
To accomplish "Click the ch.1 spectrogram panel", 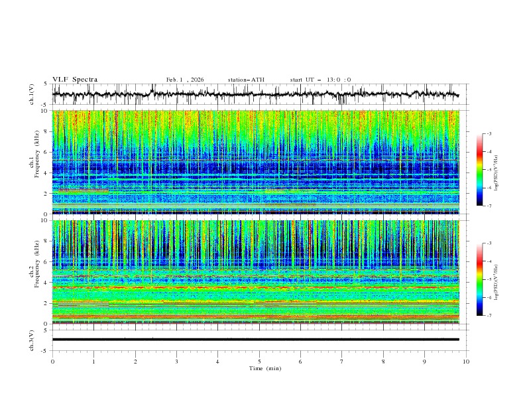I will click(x=255, y=162).
